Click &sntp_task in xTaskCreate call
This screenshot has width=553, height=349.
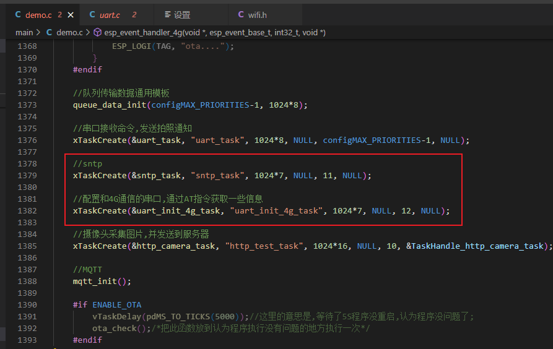156,176
